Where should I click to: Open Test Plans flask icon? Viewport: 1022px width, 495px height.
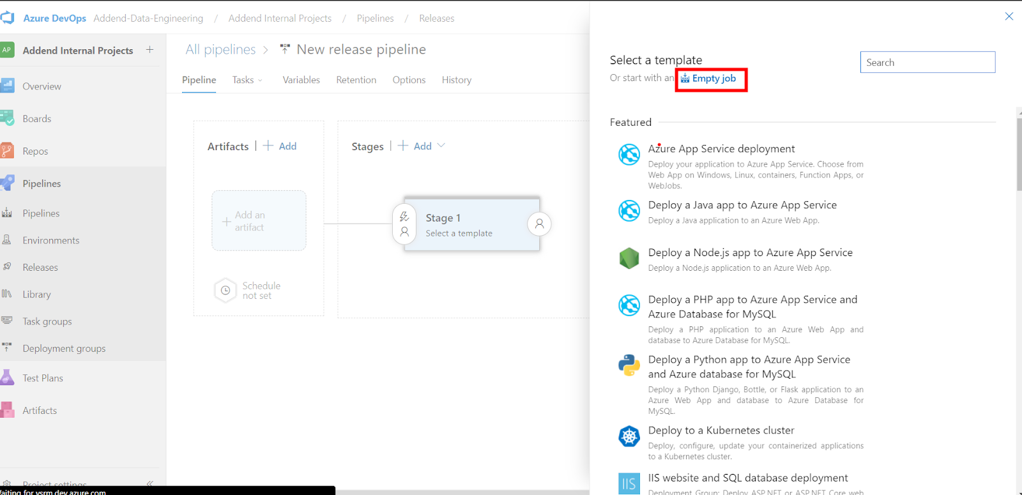(7, 377)
